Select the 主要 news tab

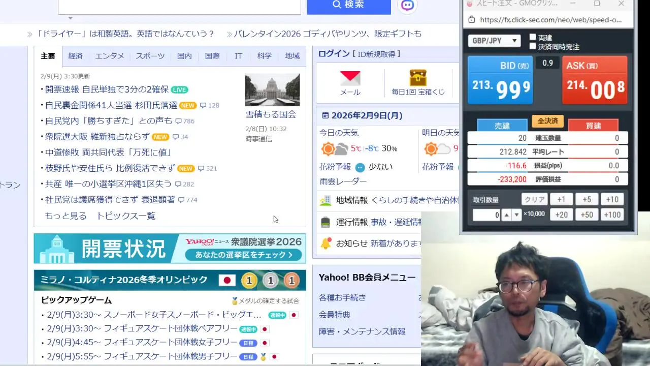click(48, 56)
